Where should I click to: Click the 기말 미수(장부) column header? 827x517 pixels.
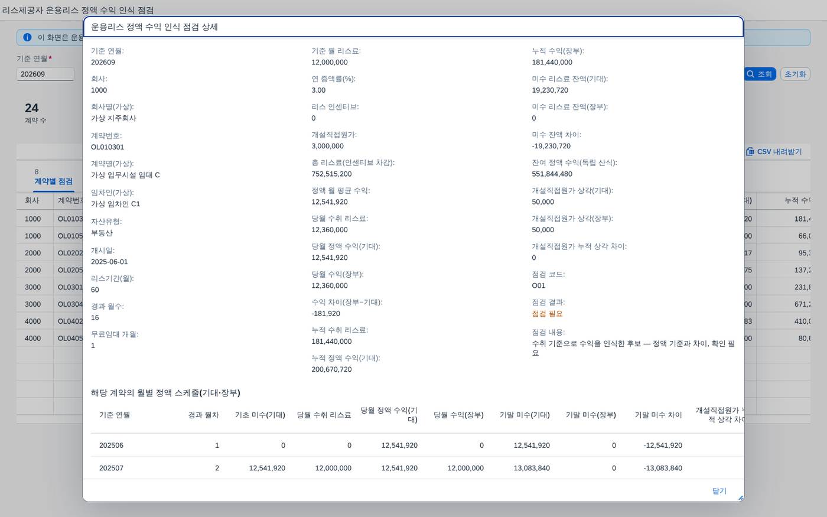(591, 415)
